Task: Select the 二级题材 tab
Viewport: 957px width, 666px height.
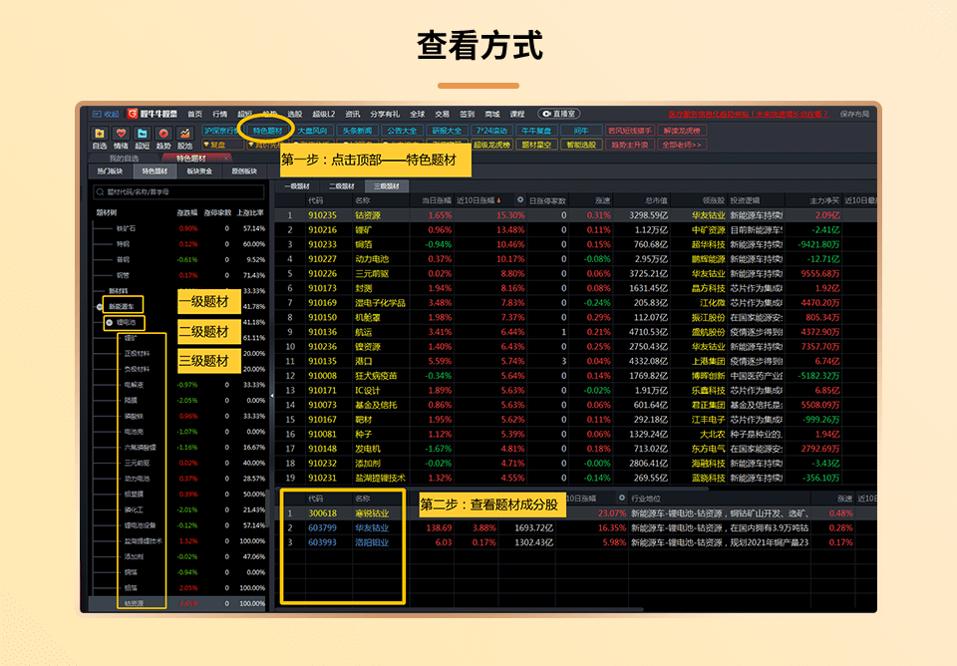Action: coord(342,186)
